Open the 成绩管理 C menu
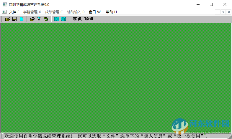Image resolution: width=232 pixels, height=139 pixels. point(54,12)
